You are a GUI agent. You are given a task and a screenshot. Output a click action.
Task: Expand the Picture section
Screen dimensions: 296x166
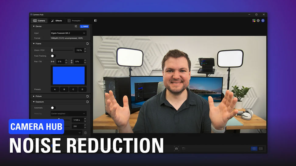pyautogui.click(x=34, y=96)
